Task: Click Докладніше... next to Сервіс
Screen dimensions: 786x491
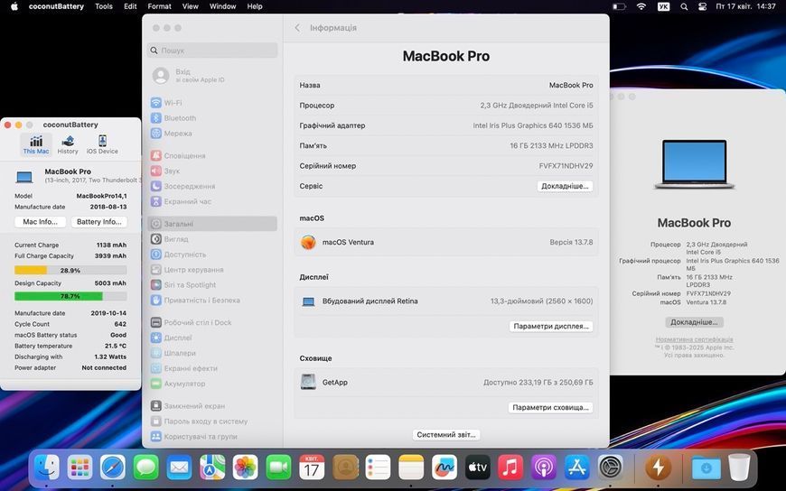Action: [x=565, y=186]
